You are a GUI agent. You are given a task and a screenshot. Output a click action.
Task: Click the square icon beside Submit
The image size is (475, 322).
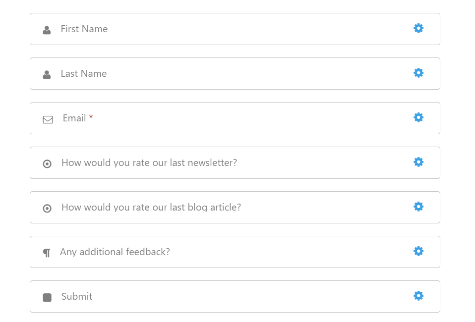47,298
